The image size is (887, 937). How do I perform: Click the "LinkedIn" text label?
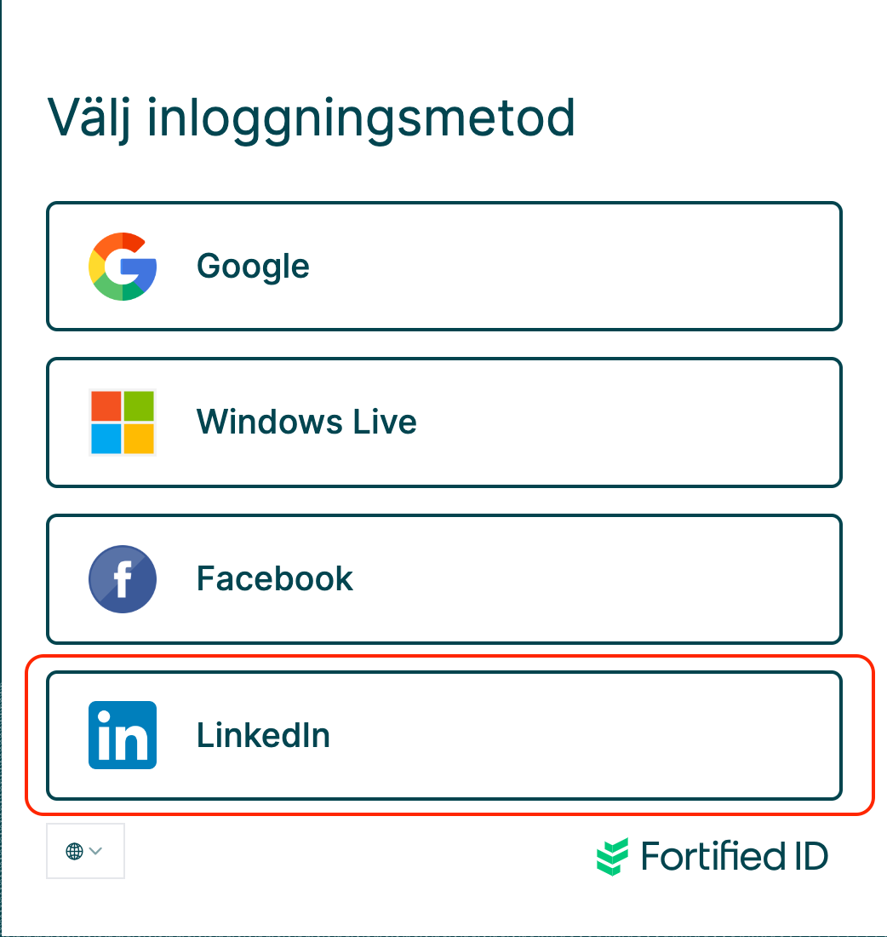(x=263, y=735)
